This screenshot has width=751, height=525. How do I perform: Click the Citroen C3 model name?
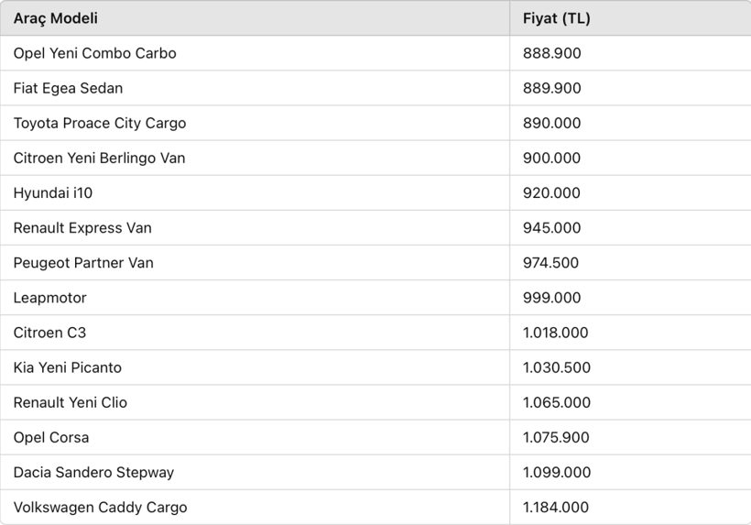[49, 333]
